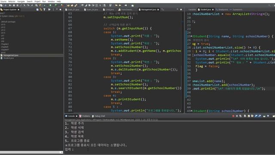Terminate the running program from Console toolbar
This screenshot has width=275, height=155.
[233, 116]
